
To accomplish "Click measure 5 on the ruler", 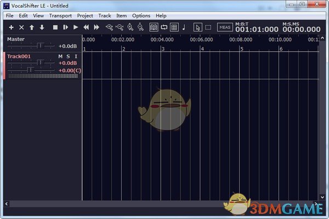I will [x=242, y=49].
